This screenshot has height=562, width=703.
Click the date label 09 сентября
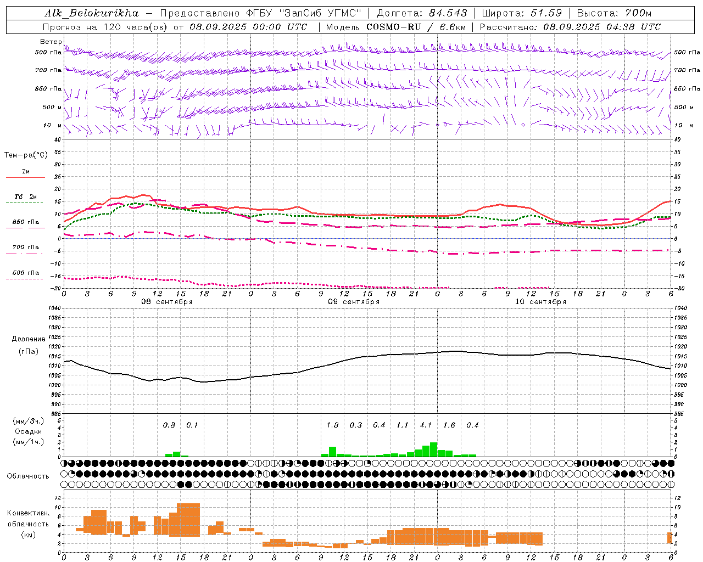[x=354, y=302]
